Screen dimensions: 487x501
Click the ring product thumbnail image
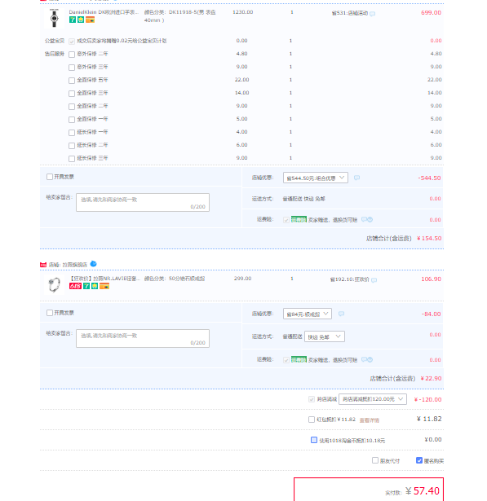pos(54,284)
